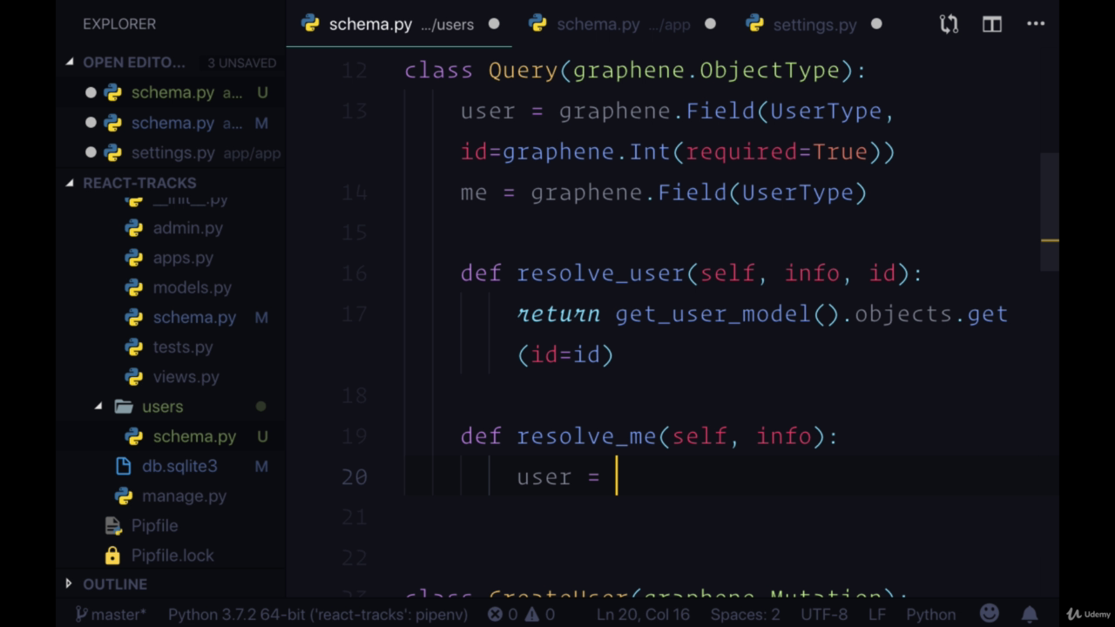
Task: Open feedback smiley in status bar
Action: point(989,615)
